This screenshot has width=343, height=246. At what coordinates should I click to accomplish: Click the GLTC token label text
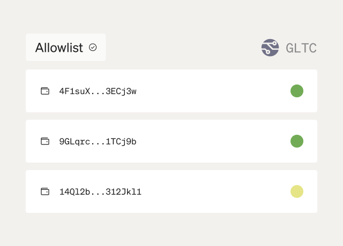[x=301, y=48]
